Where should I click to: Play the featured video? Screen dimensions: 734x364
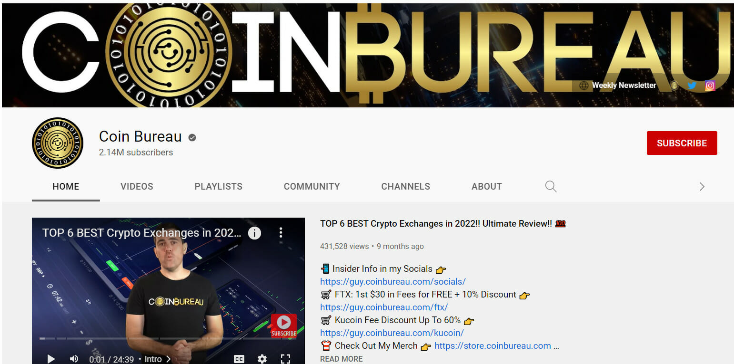click(51, 359)
